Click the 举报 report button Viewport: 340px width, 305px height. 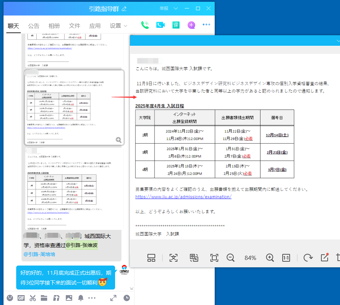[x=164, y=8]
